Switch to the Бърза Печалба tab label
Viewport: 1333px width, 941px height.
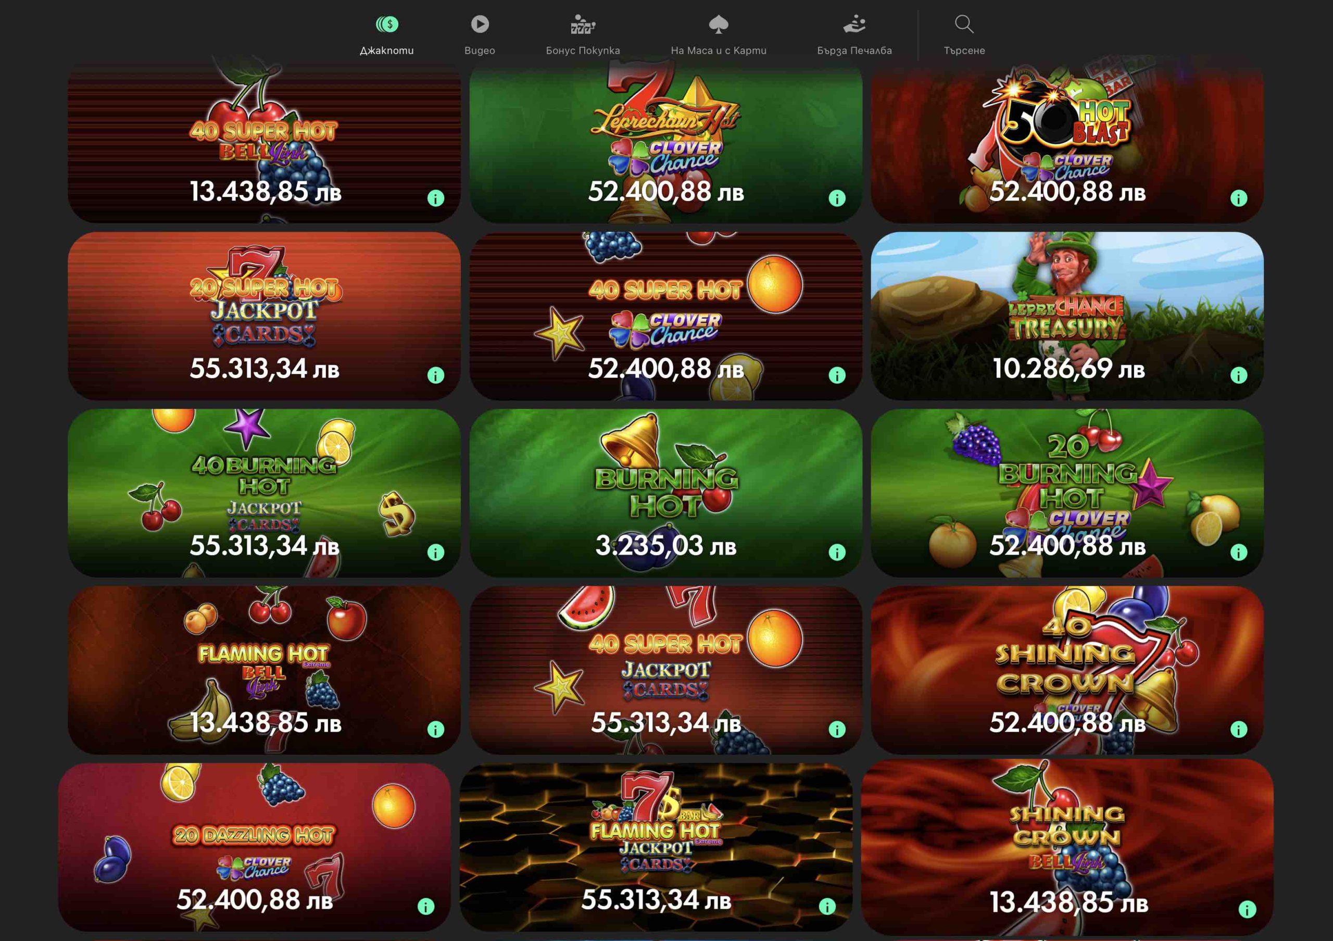[854, 51]
